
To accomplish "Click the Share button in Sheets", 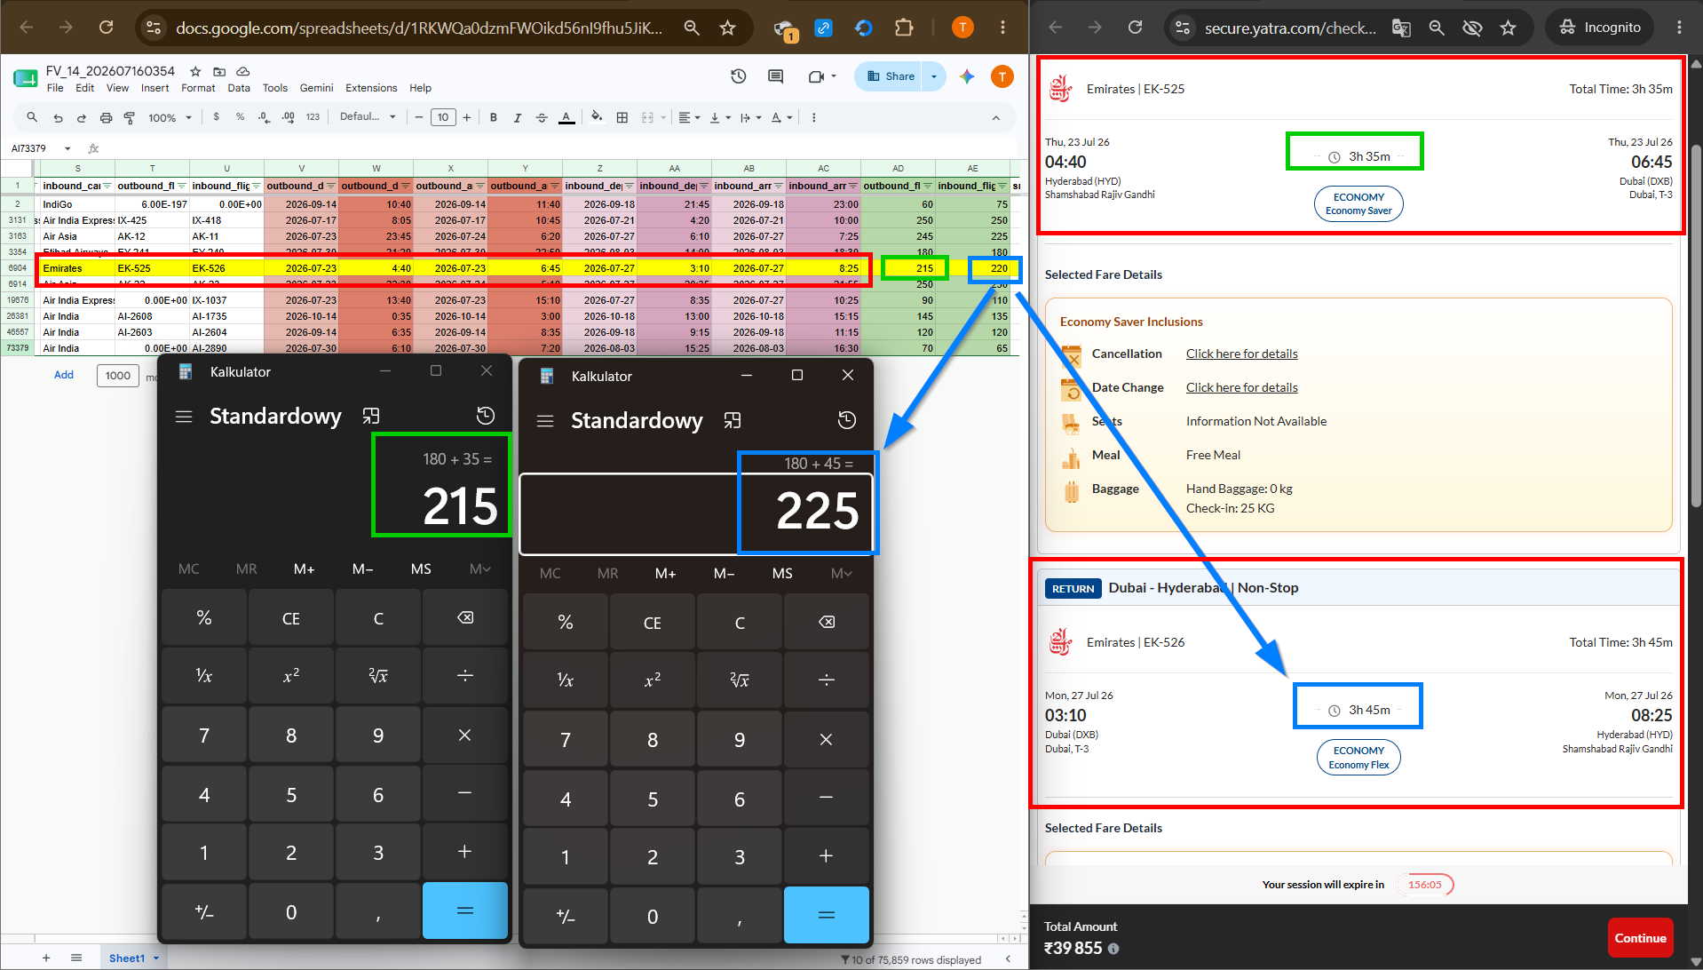I will point(890,76).
